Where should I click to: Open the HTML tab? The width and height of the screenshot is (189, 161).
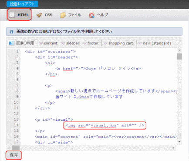[19, 15]
